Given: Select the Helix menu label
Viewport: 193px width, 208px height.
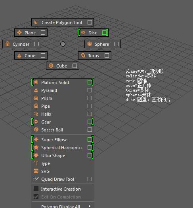Looking at the screenshot, I should pyautogui.click(x=46, y=114).
